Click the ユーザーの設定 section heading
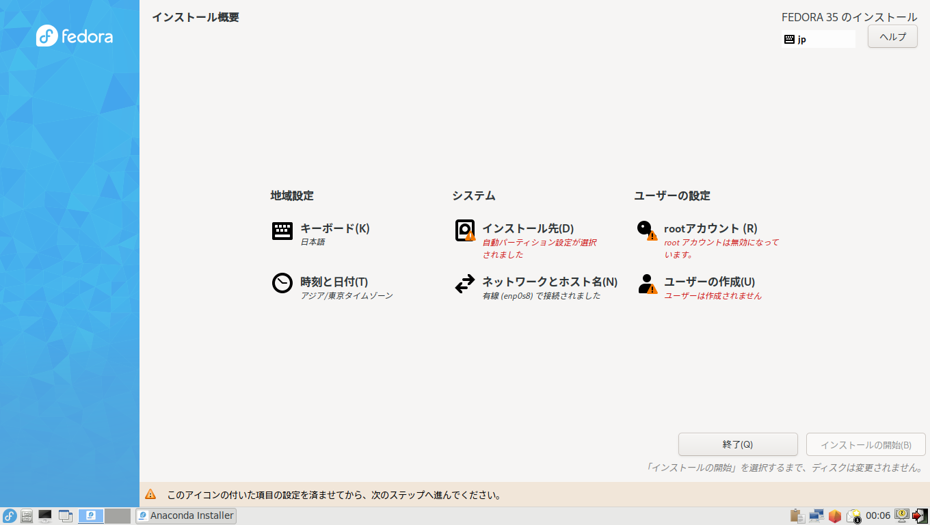 [672, 196]
